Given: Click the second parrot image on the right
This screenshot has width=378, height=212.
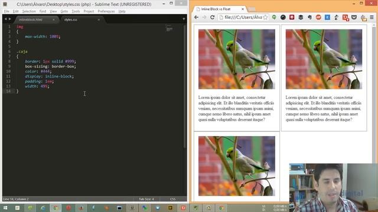Looking at the screenshot, I should [x=324, y=59].
